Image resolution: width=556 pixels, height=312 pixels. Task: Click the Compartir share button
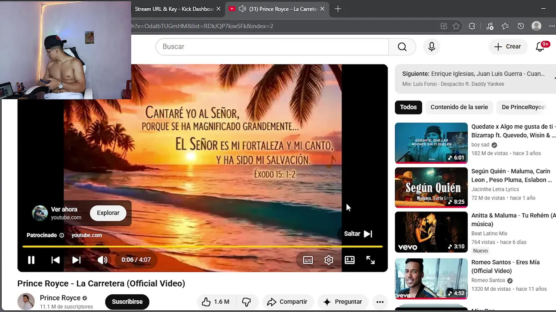click(287, 302)
